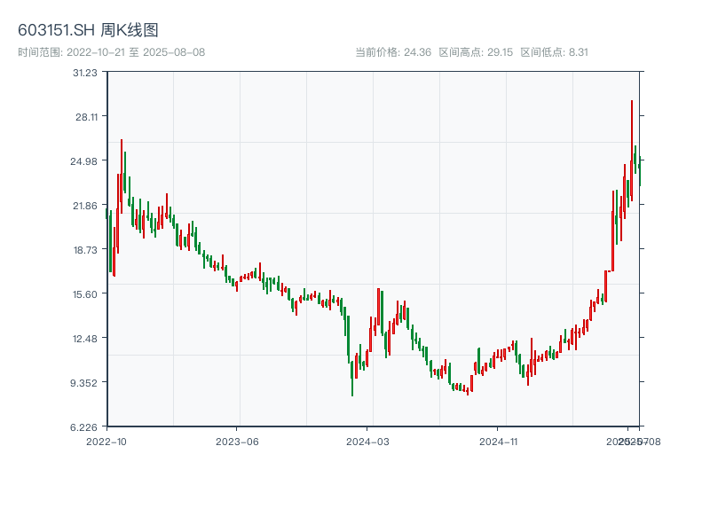Select the 时间范围 date range text
Viewport: 710px width, 532px height.
tap(111, 52)
